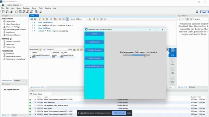Run explain plan for current statement
This screenshot has width=209, height=117.
point(47,19)
